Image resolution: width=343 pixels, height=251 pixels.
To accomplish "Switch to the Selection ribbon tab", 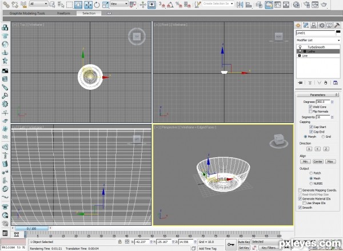I will [89, 13].
